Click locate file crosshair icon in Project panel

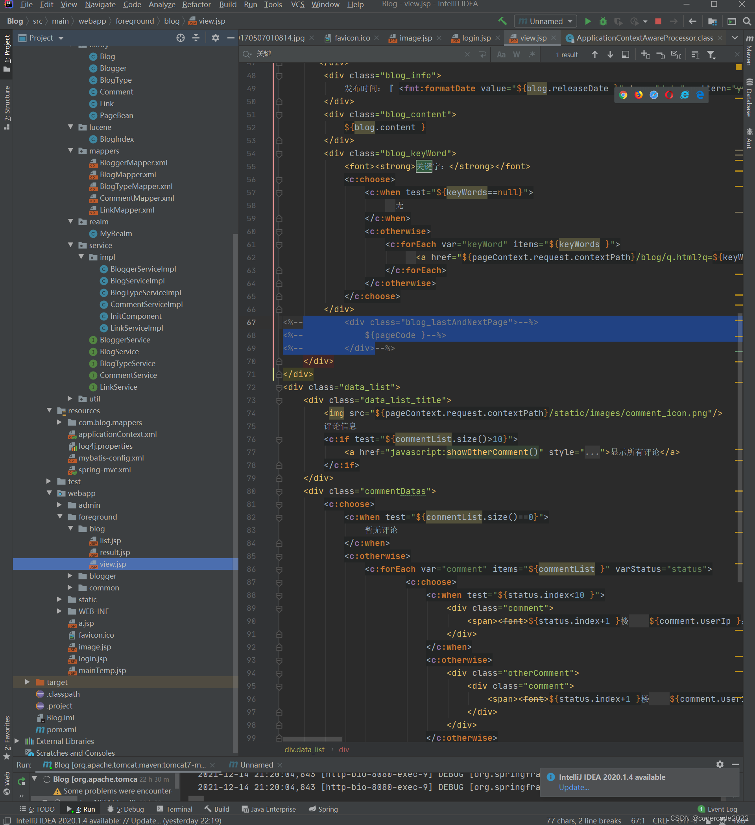180,38
